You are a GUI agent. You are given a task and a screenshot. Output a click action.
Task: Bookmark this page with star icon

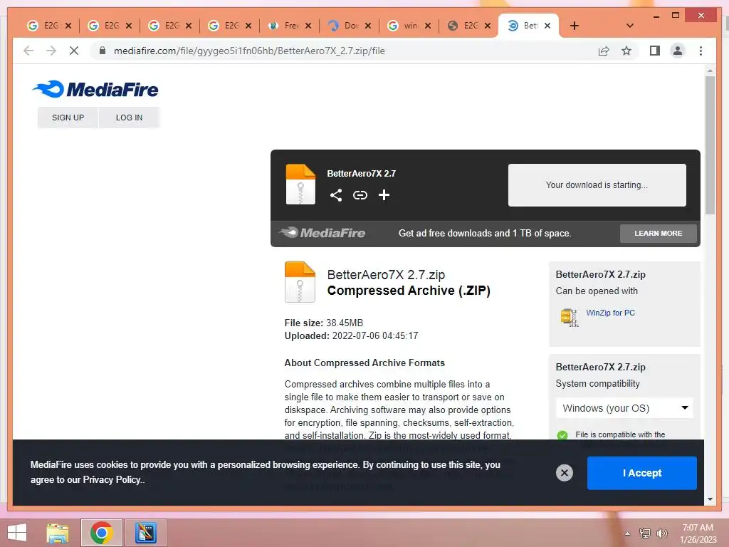click(x=626, y=51)
